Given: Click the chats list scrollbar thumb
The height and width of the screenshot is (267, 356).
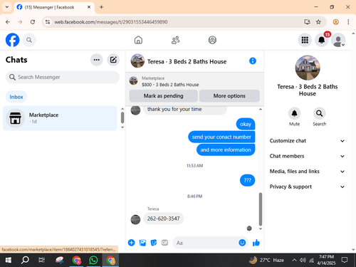Looking at the screenshot, I should [122, 117].
